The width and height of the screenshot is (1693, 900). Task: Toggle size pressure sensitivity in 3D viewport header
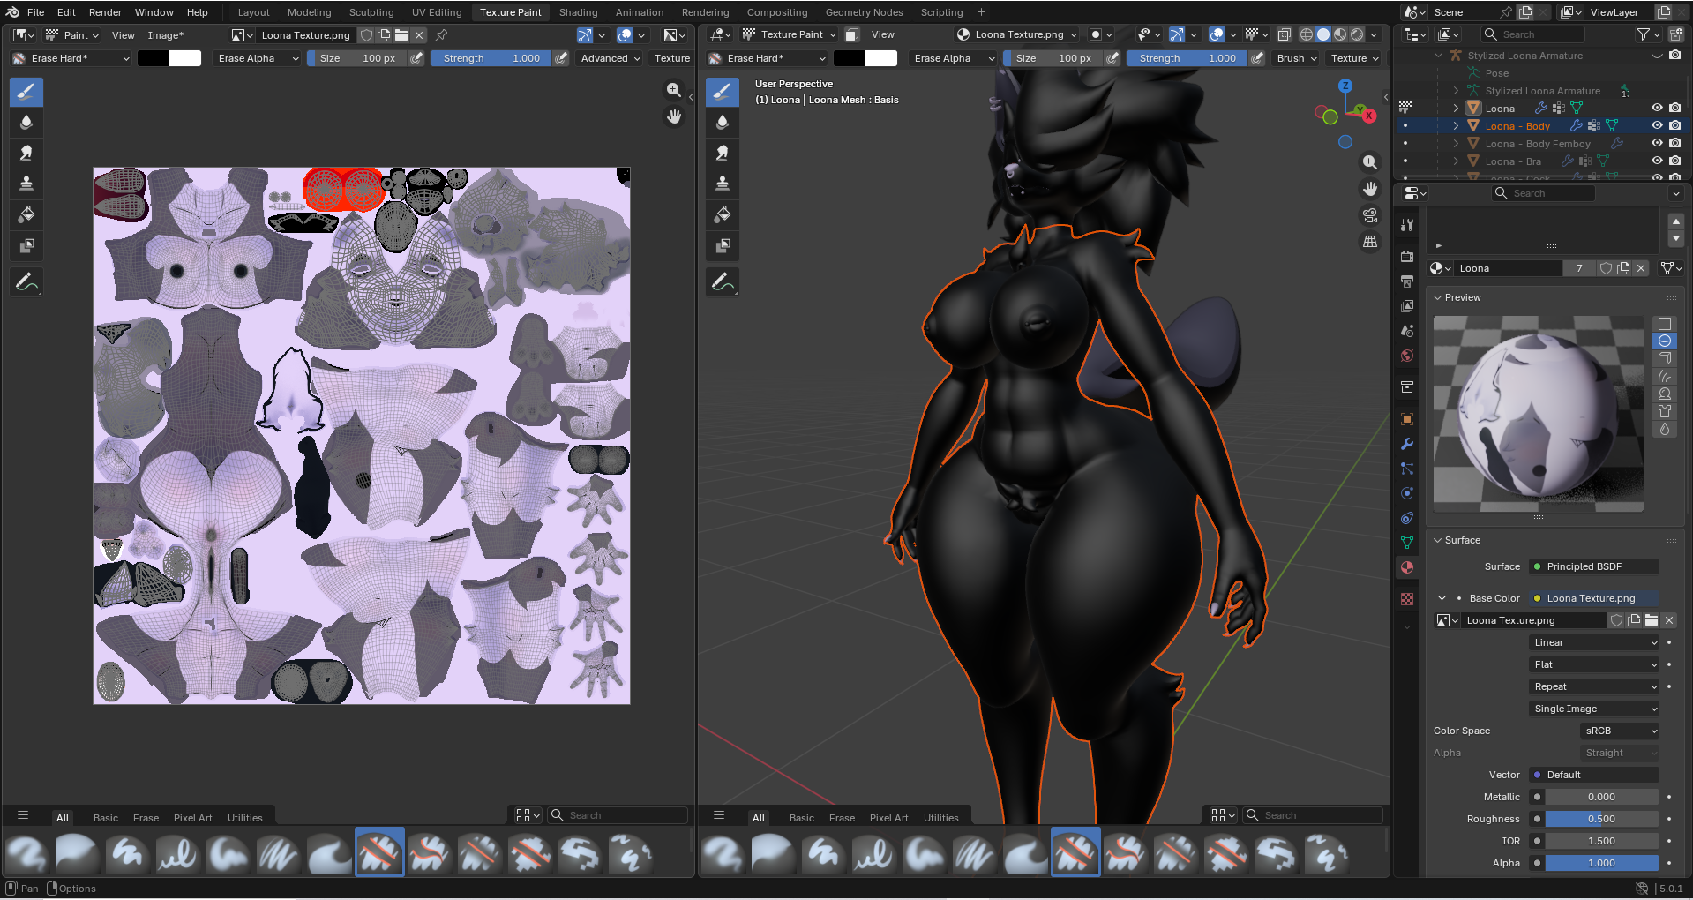coord(1112,58)
